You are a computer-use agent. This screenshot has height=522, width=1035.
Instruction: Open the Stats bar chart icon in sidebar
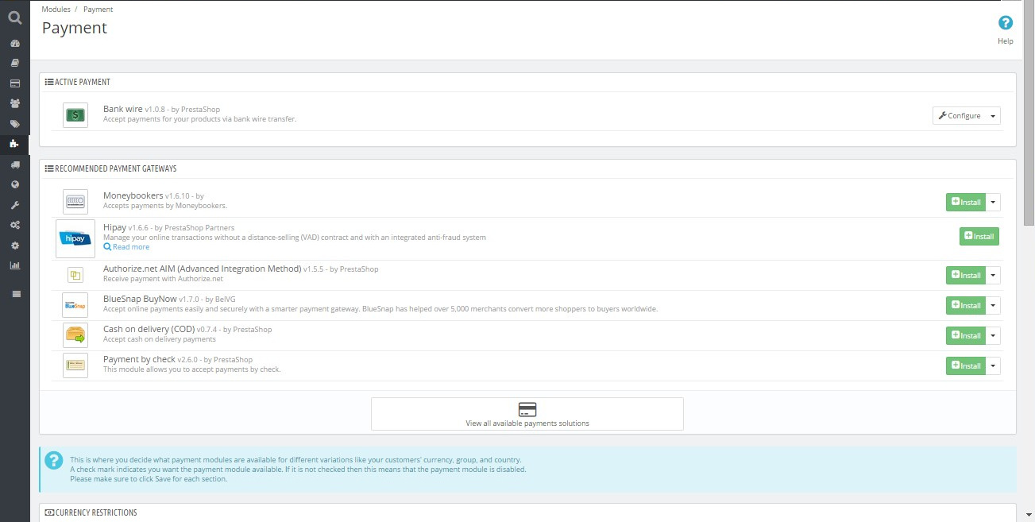pyautogui.click(x=14, y=265)
